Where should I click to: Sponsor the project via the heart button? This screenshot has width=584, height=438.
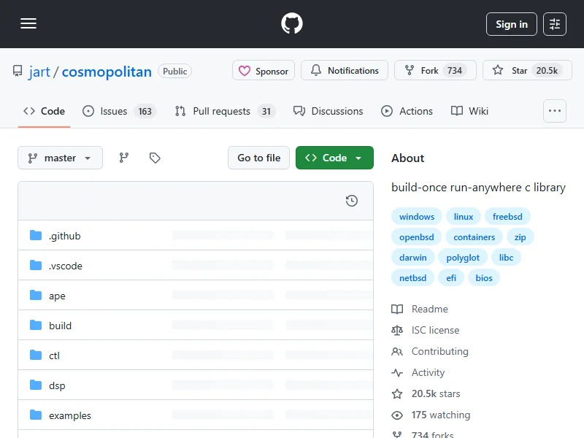(x=264, y=71)
